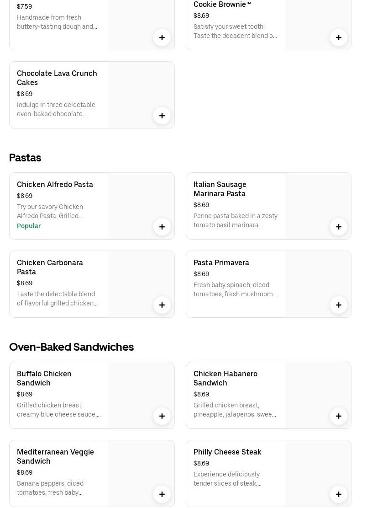Click the Popular tag on Chicken Alfredo
Viewport: 367px width, 508px height.
[x=29, y=226]
